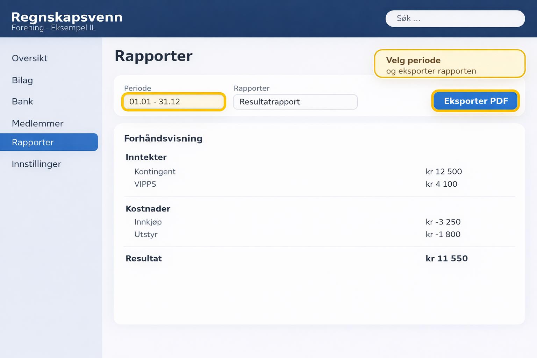537x358 pixels.
Task: Open the Oversikt section in the sidebar
Action: point(30,58)
